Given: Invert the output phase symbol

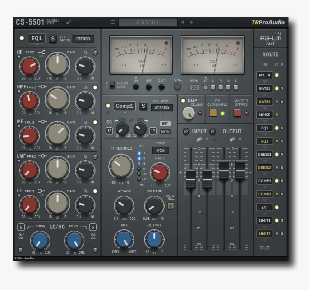Looking at the screenshot, I should click(x=212, y=131).
